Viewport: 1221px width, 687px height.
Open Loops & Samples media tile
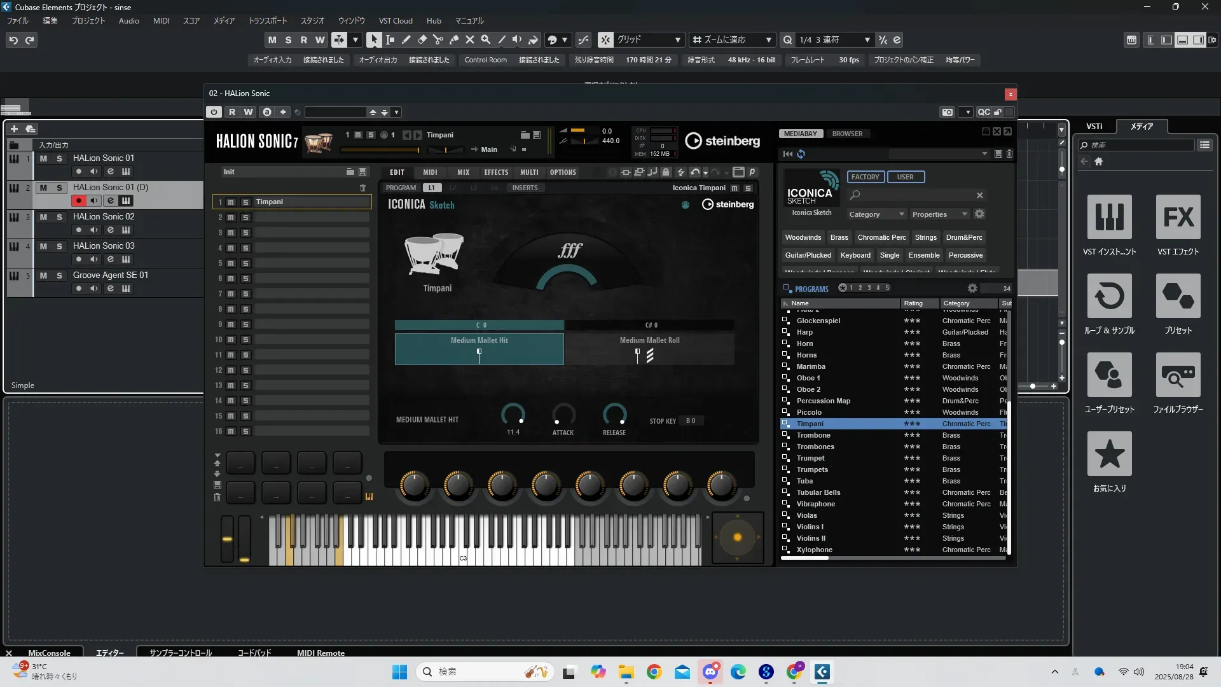pyautogui.click(x=1109, y=296)
